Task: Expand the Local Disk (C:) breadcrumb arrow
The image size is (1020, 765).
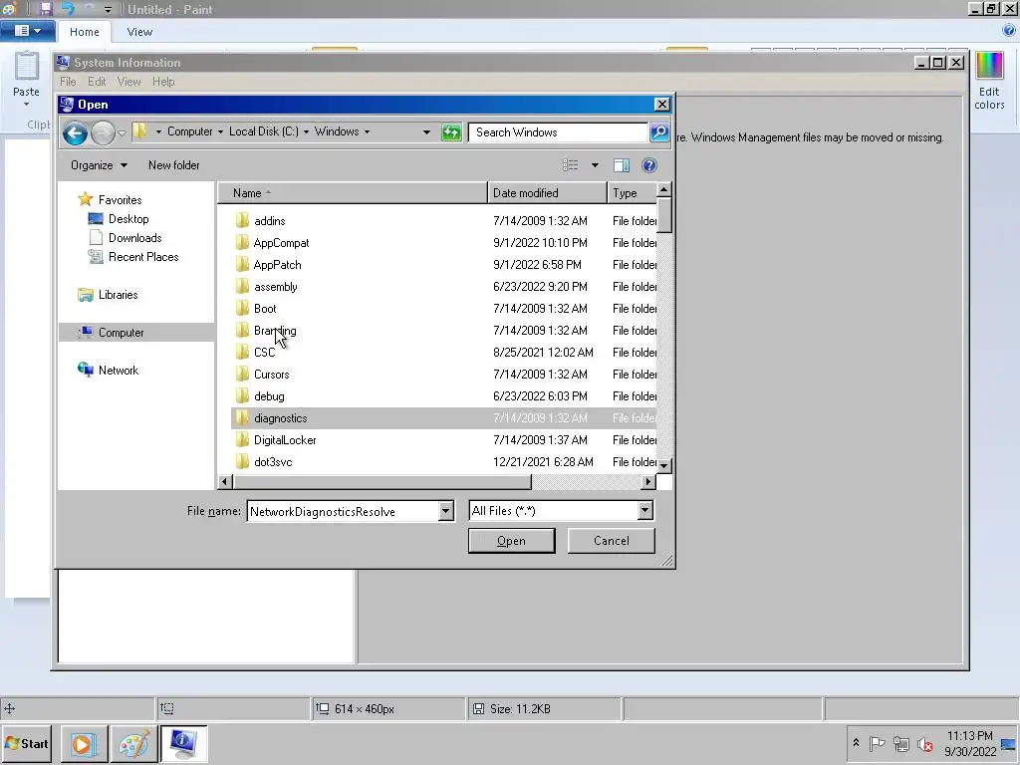Action: [x=306, y=132]
